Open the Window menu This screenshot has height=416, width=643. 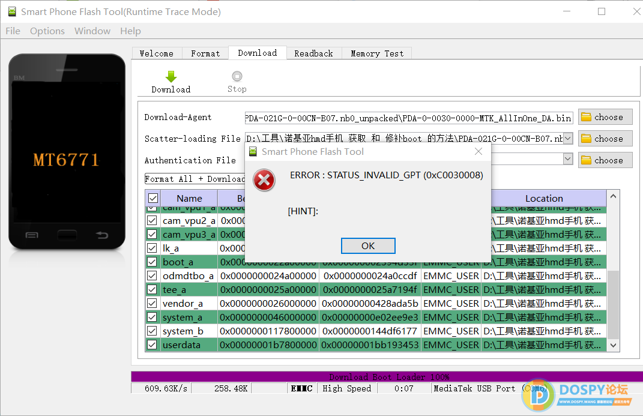click(x=92, y=31)
